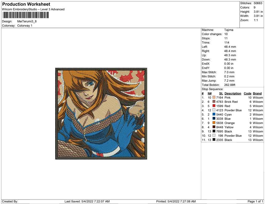Image resolution: width=265 pixels, height=204 pixels.
Task: Click the Yellow 8448 color swatch
Action: [214, 127]
